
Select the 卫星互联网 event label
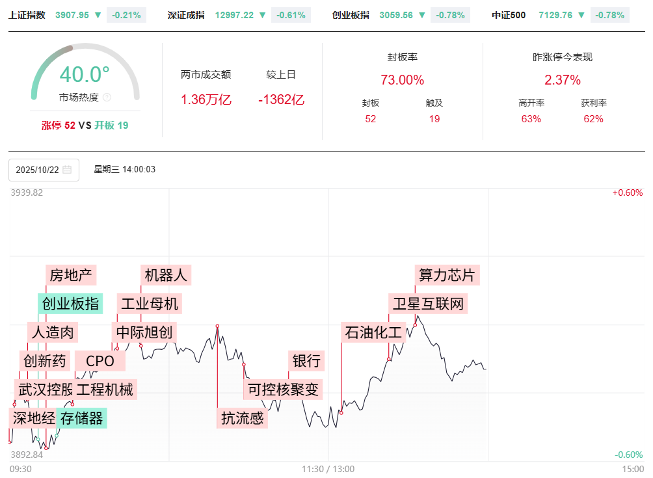429,303
